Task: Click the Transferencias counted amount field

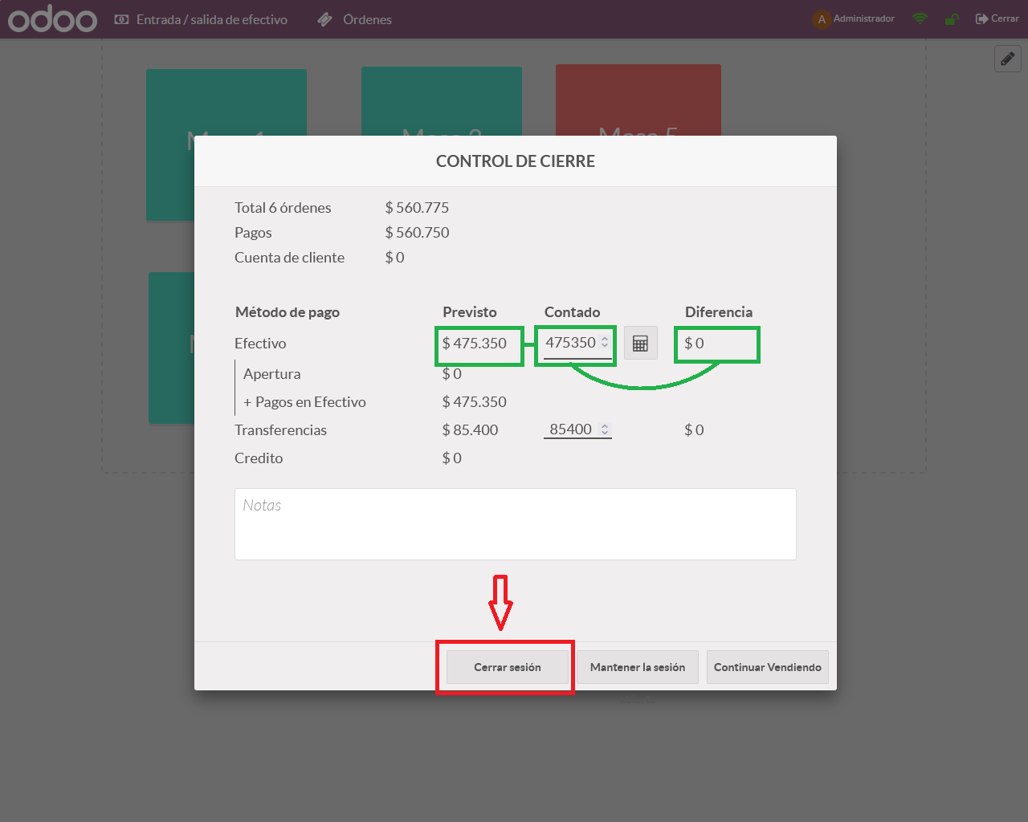Action: pos(569,429)
